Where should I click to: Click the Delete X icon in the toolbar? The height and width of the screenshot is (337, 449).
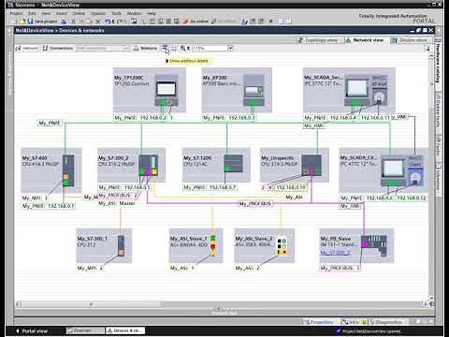[x=97, y=22]
